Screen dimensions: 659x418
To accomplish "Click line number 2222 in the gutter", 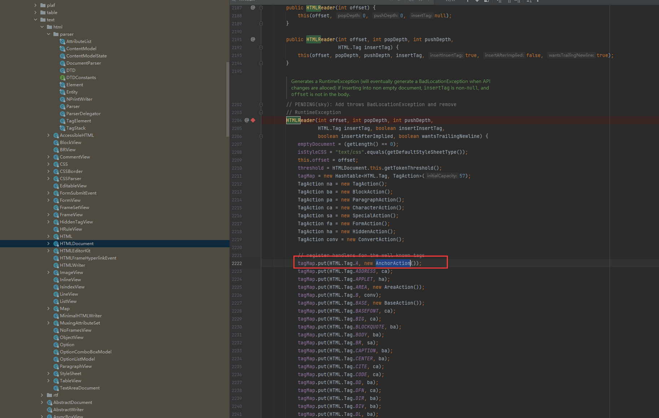I will tap(237, 263).
